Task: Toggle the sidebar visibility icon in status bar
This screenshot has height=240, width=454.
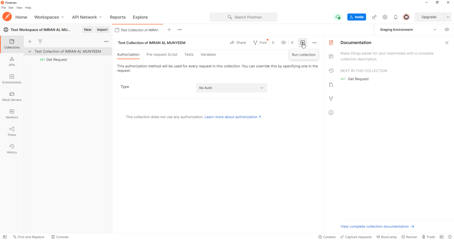Action: tap(5, 237)
